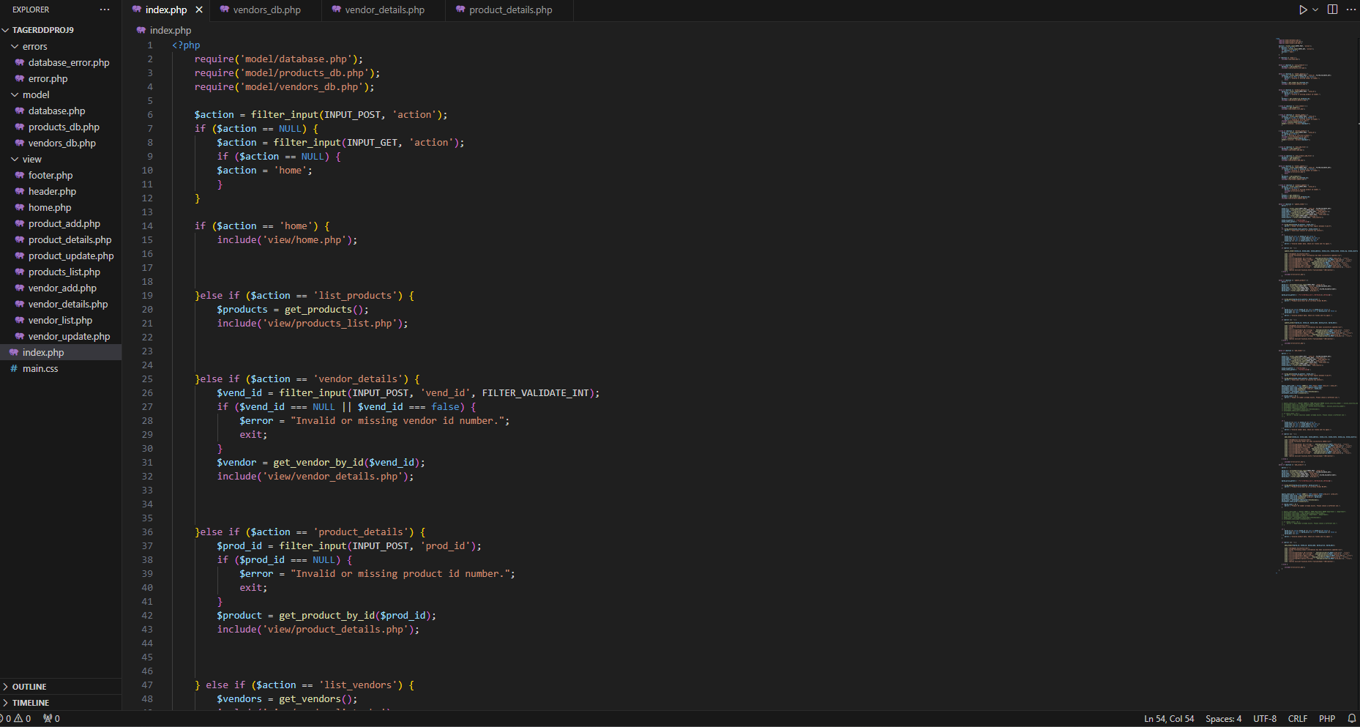Click the Split Editor Right icon
The height and width of the screenshot is (727, 1360).
[1332, 10]
